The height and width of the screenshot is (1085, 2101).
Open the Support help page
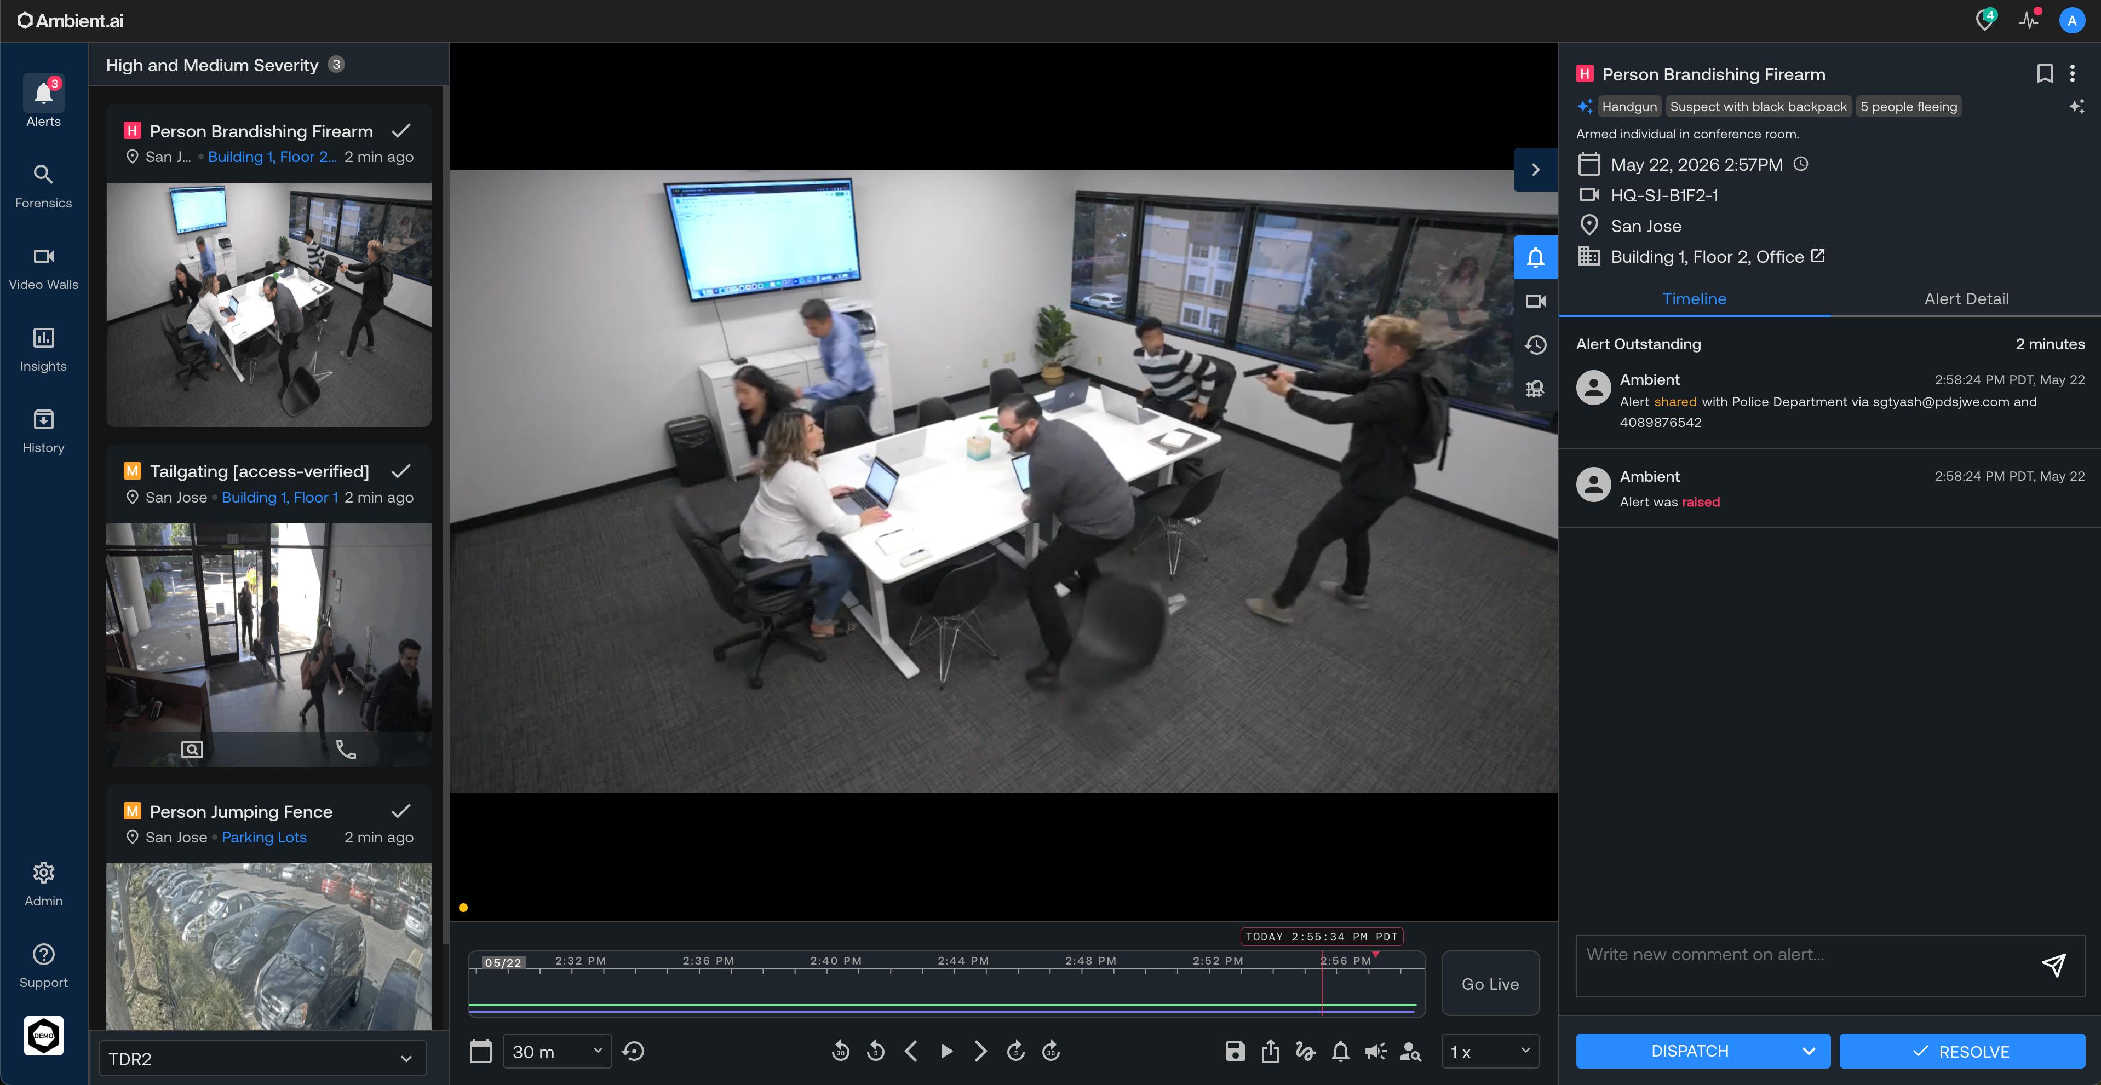click(43, 966)
